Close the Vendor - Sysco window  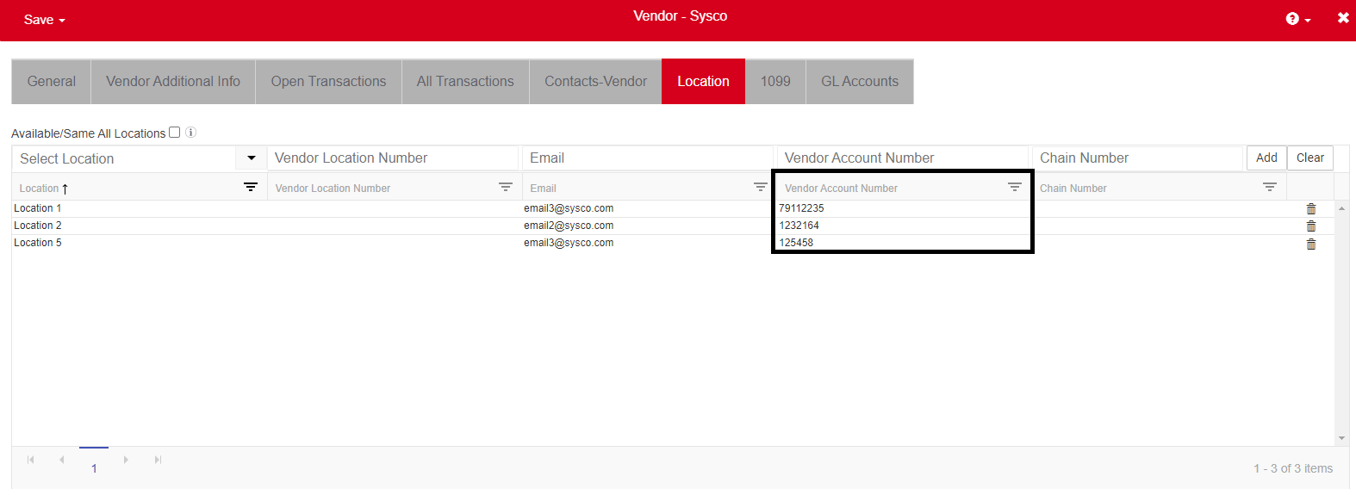[x=1343, y=17]
